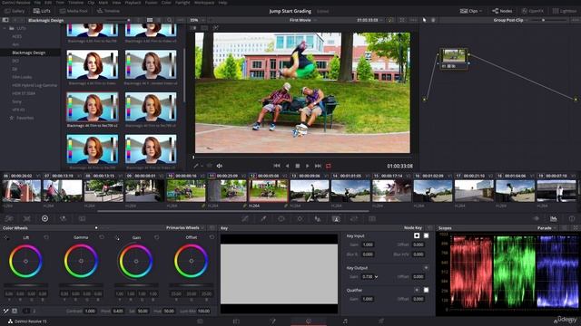
Task: Open the Group Post Clip node mode dropdown
Action: [x=510, y=20]
